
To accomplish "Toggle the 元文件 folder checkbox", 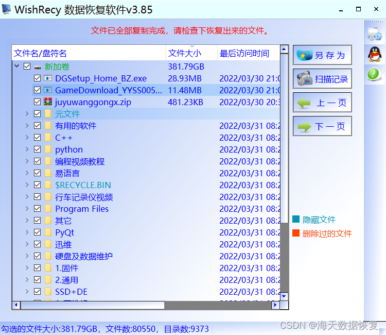I will [37, 114].
